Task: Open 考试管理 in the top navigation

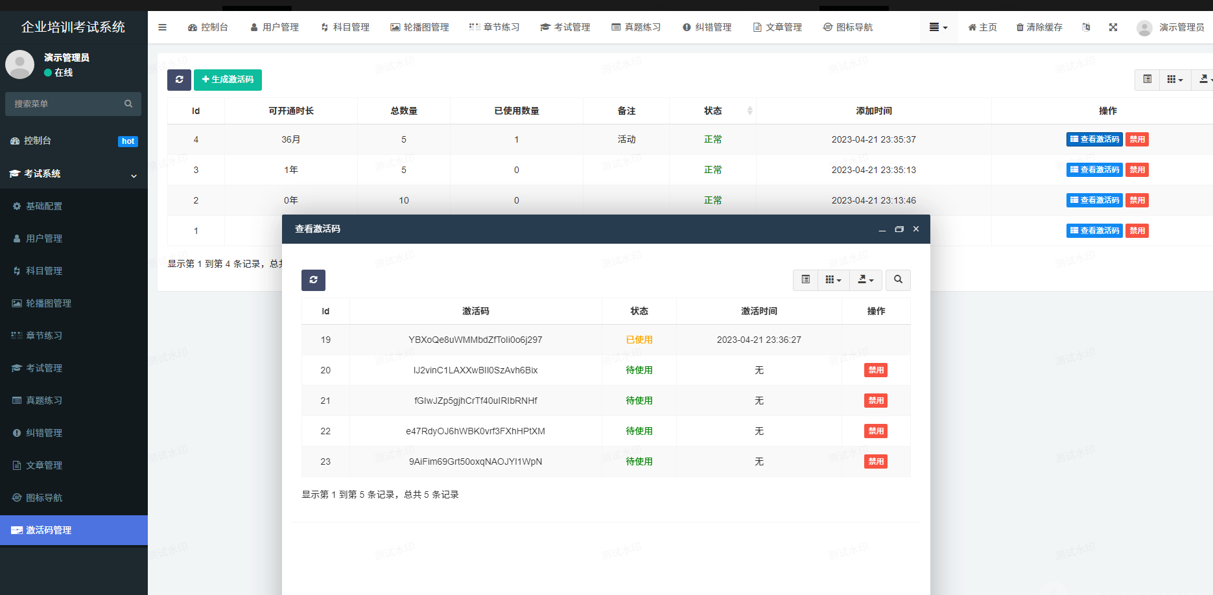Action: (x=565, y=27)
